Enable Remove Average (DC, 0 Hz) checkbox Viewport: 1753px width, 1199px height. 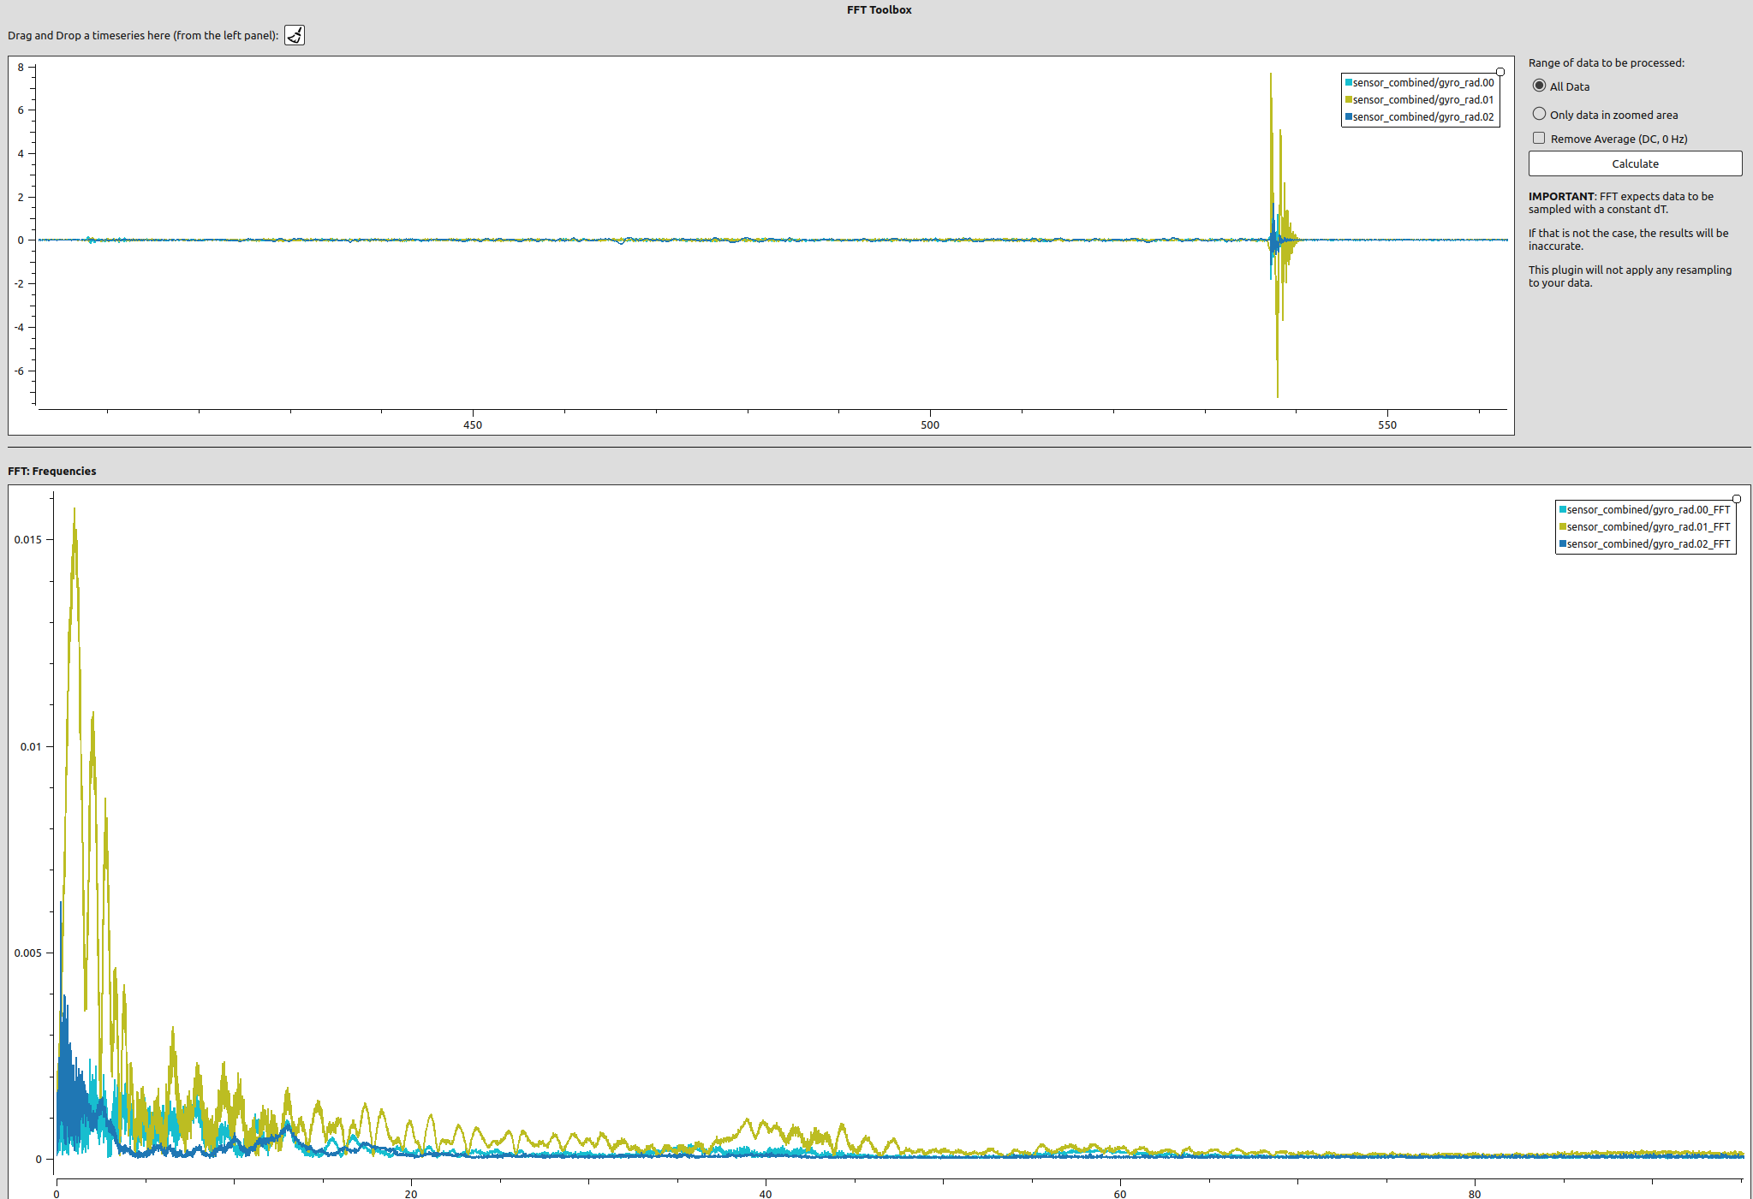coord(1539,139)
